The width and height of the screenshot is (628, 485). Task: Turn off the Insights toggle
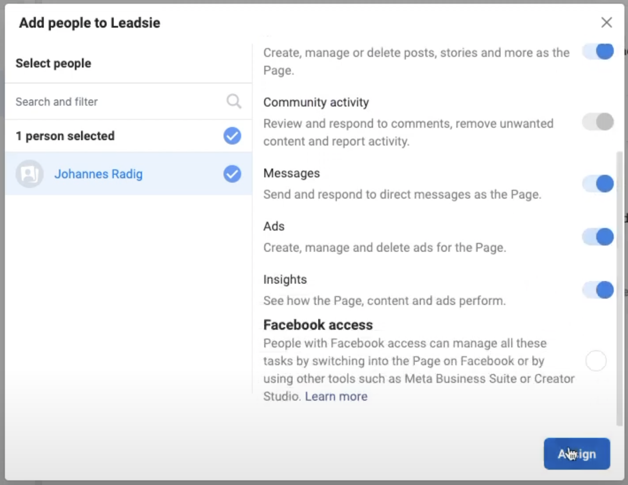[x=598, y=290]
